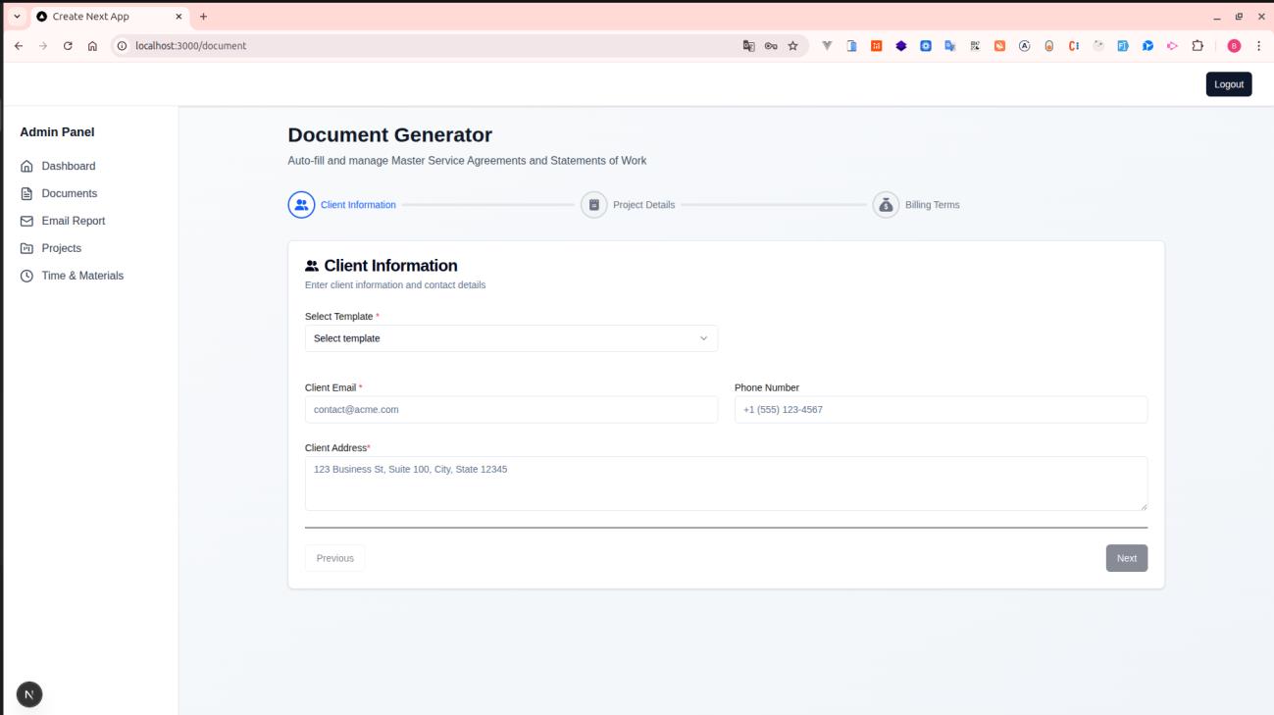Screen dimensions: 1274x715
Task: Click the Client Information step icon
Action: point(299,205)
